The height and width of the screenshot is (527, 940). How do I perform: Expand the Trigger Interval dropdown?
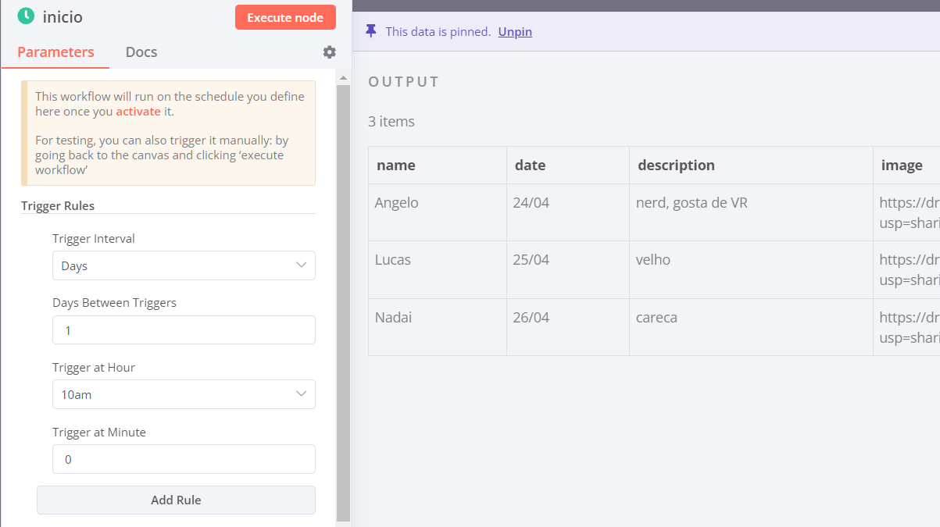tap(184, 265)
